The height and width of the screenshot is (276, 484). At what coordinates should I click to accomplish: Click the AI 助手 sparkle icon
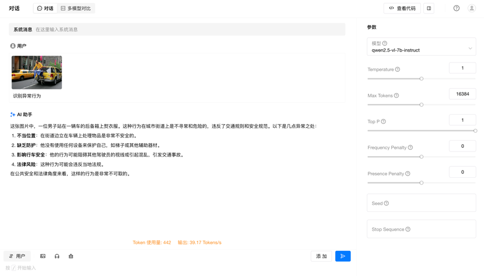point(12,115)
